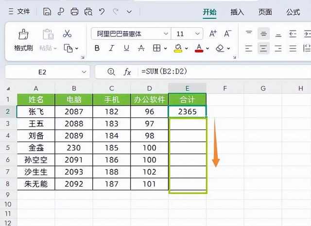This screenshot has width=311, height=226.
Task: Switch to the 插入 tab
Action: (x=237, y=12)
